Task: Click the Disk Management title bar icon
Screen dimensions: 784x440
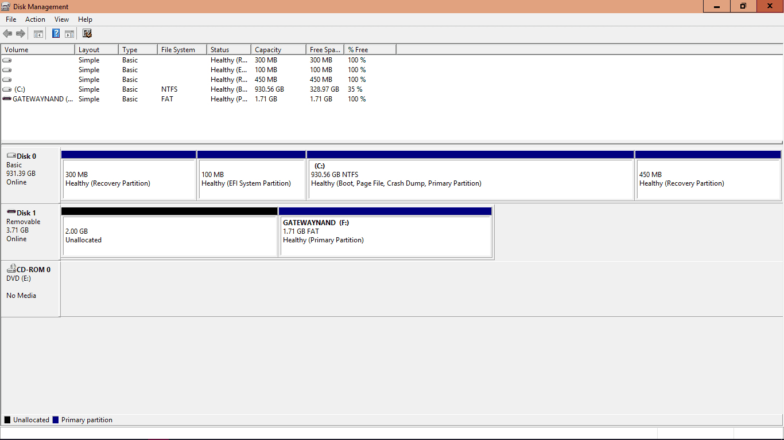Action: click(6, 6)
